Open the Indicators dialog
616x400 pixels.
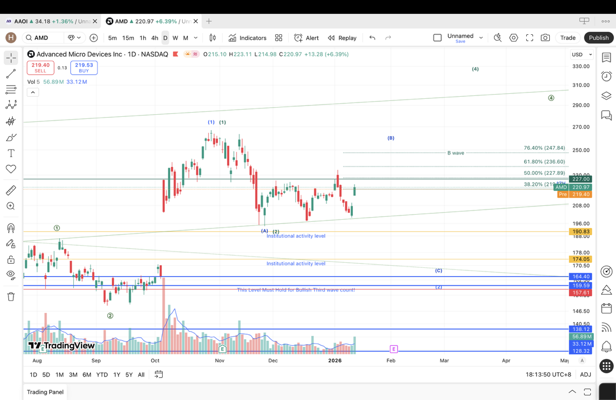248,38
